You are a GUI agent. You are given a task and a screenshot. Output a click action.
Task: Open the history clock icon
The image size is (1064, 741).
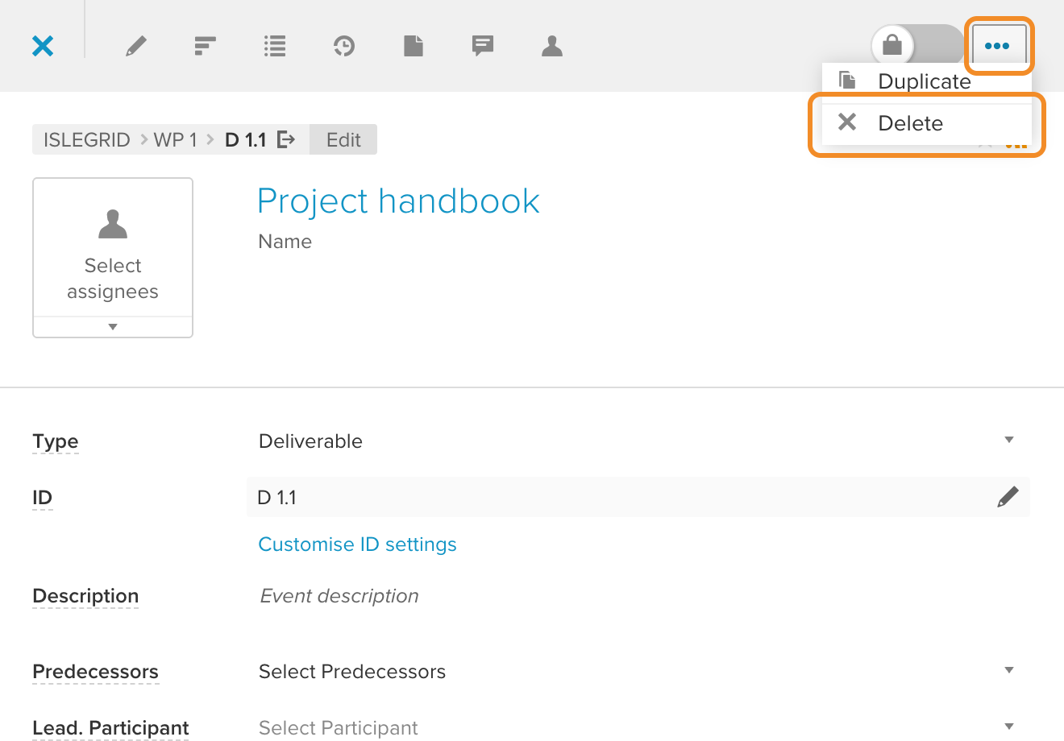[344, 46]
